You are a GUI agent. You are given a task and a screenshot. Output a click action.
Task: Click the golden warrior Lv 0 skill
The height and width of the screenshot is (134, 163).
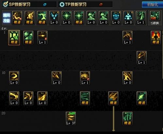[127, 78]
